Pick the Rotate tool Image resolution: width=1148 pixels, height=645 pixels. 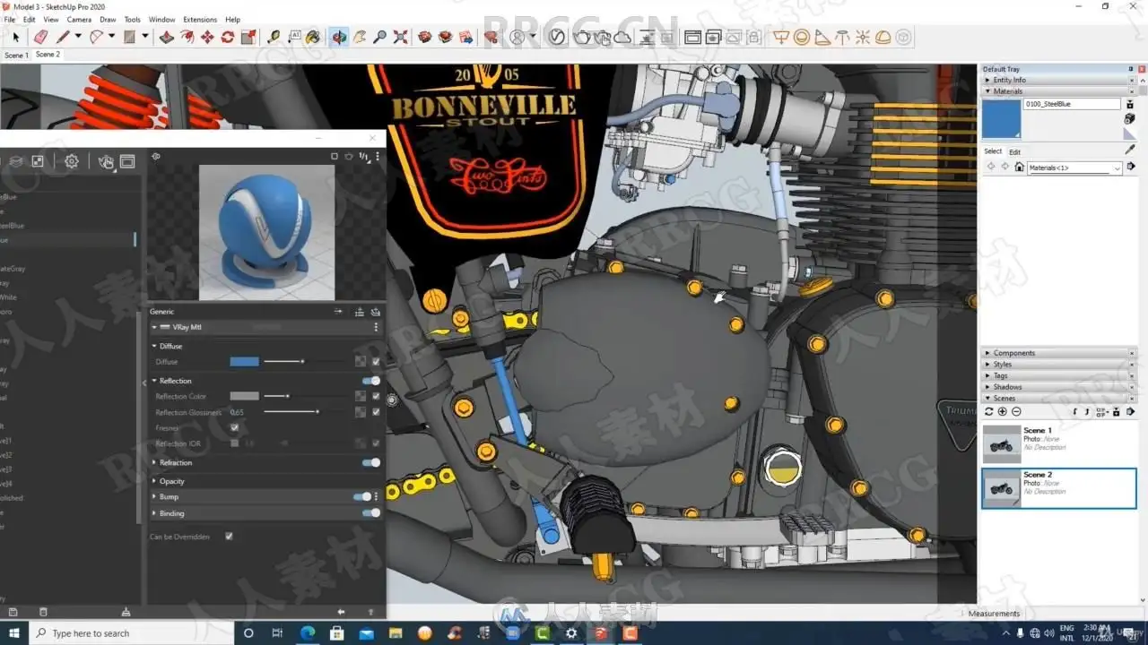pyautogui.click(x=228, y=37)
